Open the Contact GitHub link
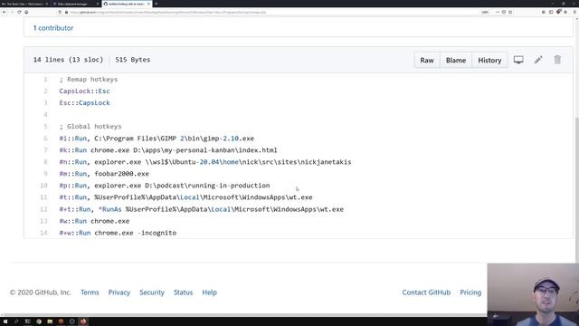579x326 pixels. pyautogui.click(x=426, y=292)
